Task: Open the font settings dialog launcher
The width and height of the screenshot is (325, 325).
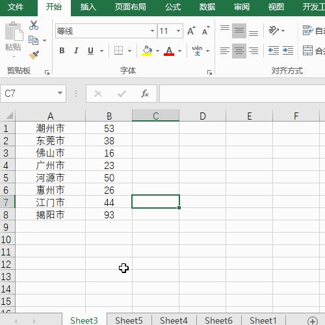Action: 209,72
